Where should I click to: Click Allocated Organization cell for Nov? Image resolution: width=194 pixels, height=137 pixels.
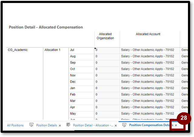[x=107, y=75]
